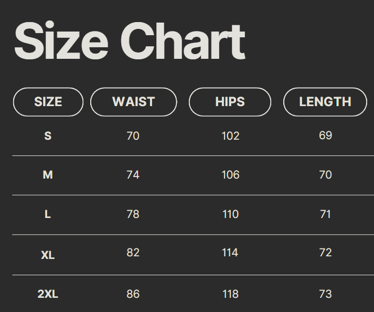Click waist value 82 for size XL

pyautogui.click(x=133, y=253)
